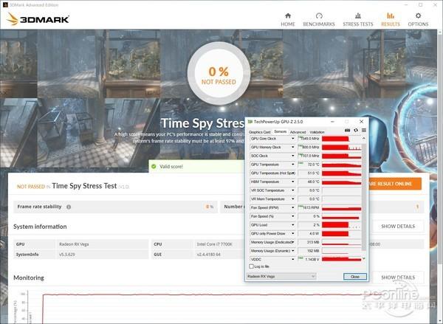443x324 pixels.
Task: Open 3DMark Options
Action: point(418,19)
